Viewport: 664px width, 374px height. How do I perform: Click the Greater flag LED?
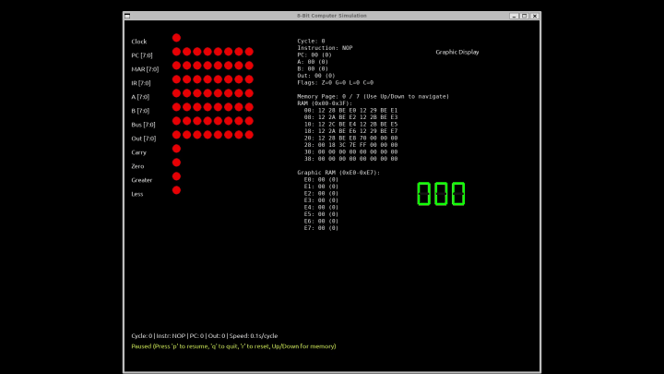point(176,176)
